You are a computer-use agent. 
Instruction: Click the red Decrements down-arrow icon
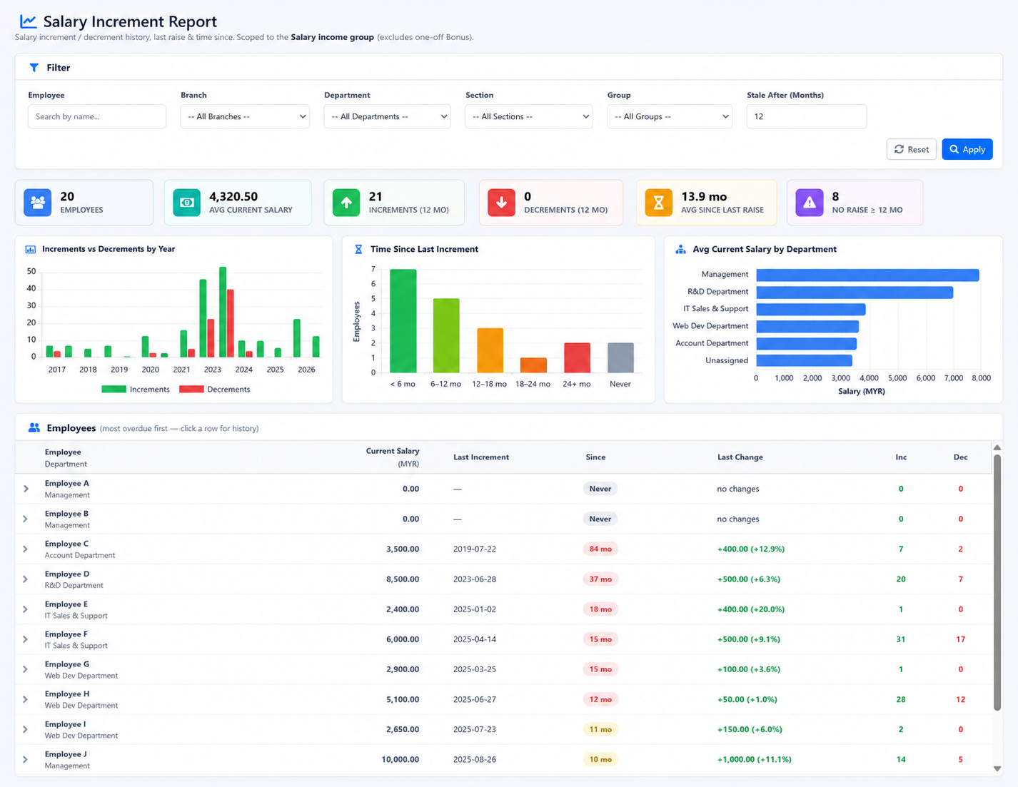(x=501, y=203)
